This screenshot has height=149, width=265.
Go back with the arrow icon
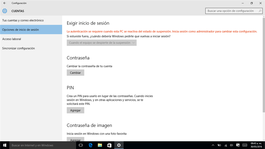point(5,3)
